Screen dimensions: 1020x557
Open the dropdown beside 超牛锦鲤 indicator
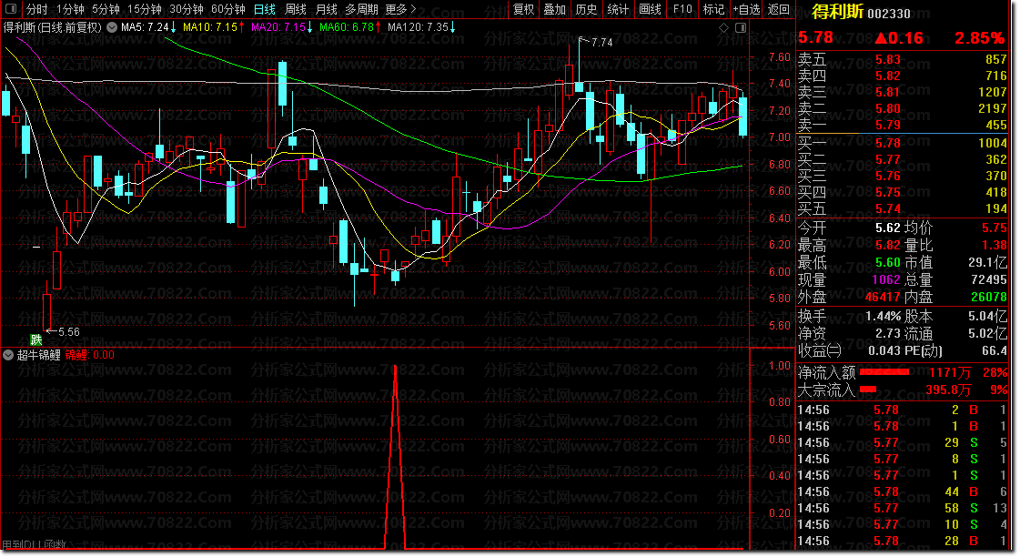(8, 355)
